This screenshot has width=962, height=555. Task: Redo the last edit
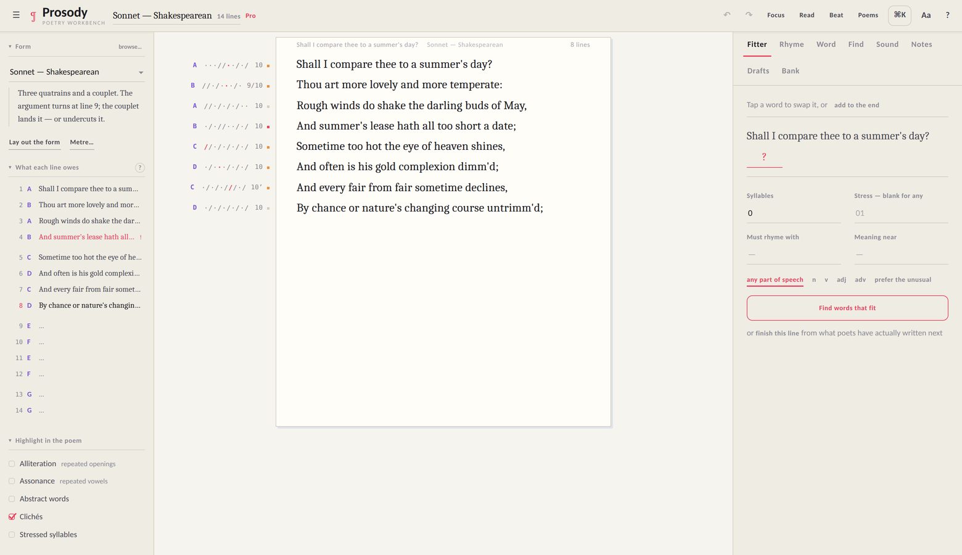[x=749, y=15]
